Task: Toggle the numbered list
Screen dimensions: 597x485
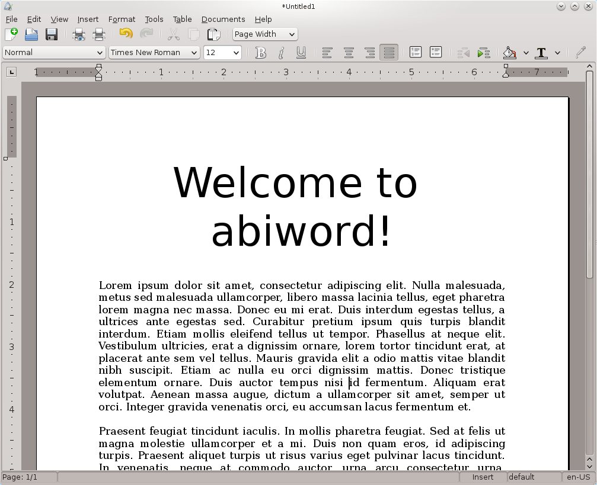Action: 416,53
